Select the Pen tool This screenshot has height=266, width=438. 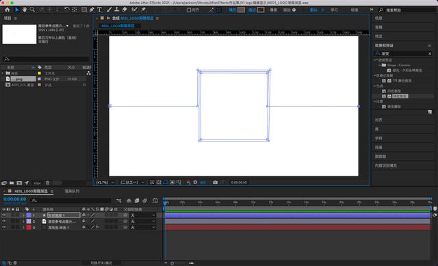[x=92, y=10]
